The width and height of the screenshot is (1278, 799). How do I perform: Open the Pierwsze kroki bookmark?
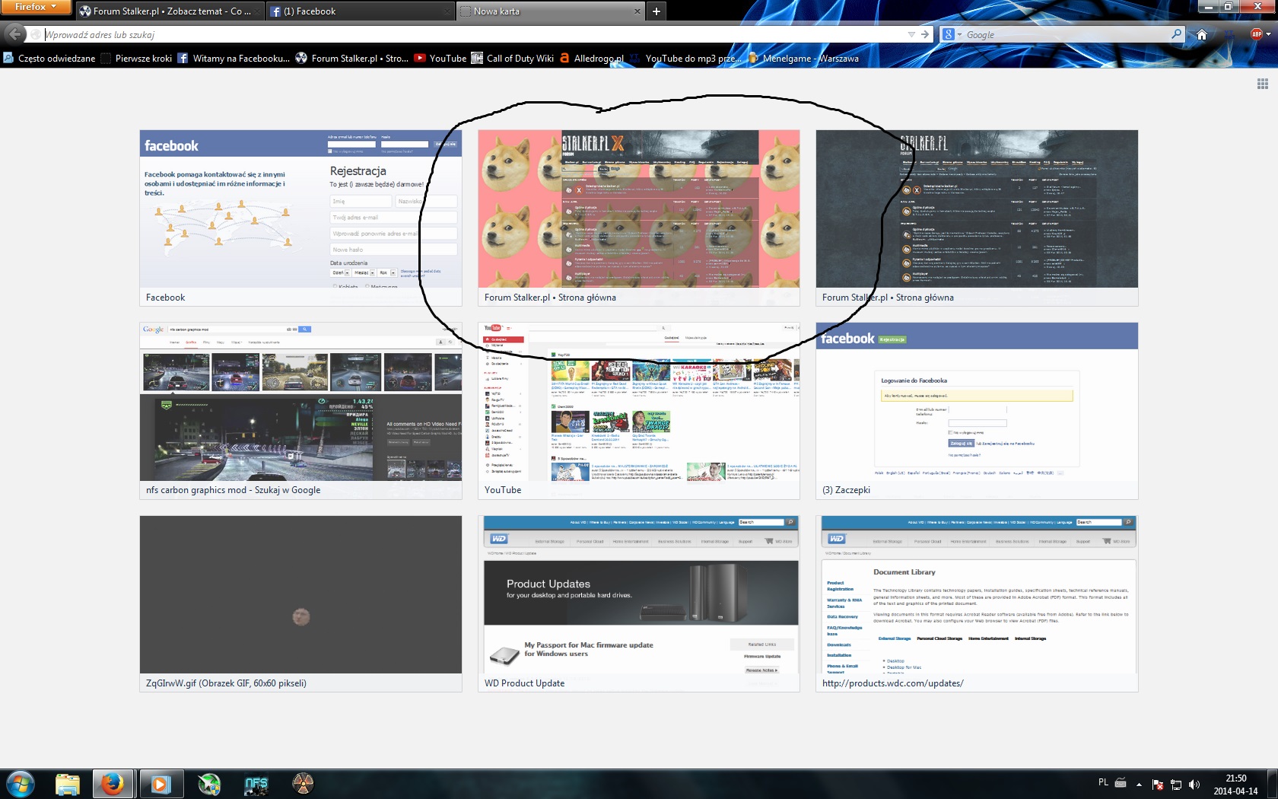click(137, 58)
